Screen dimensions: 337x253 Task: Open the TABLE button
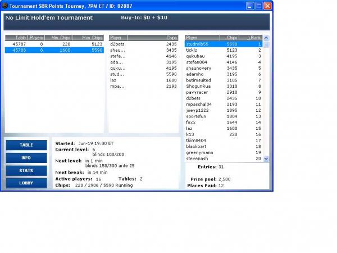(x=26, y=145)
